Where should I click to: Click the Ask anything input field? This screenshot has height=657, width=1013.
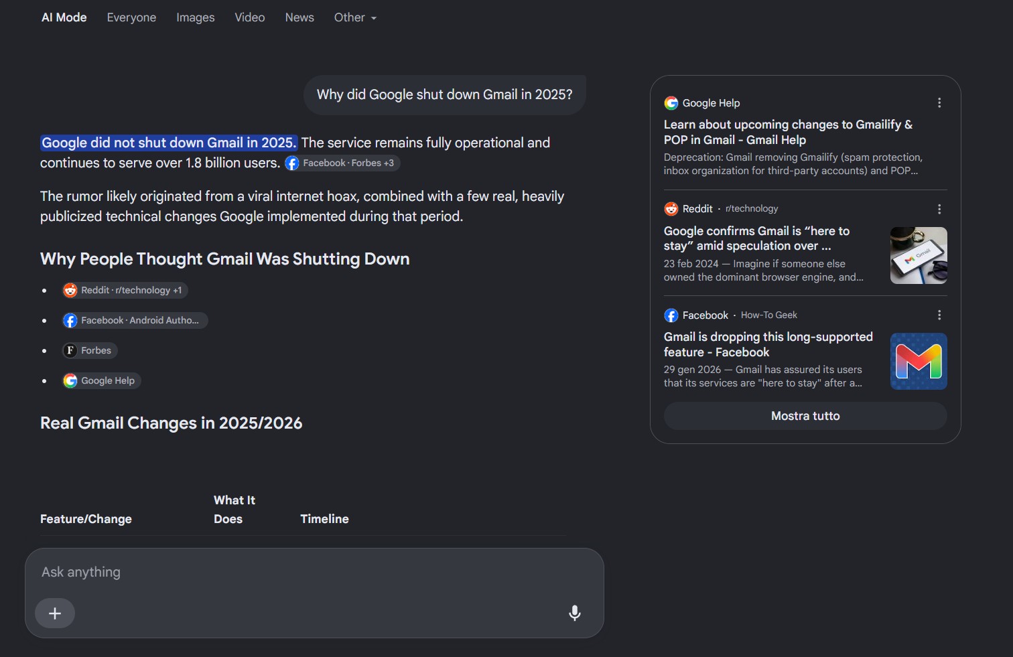(x=314, y=572)
